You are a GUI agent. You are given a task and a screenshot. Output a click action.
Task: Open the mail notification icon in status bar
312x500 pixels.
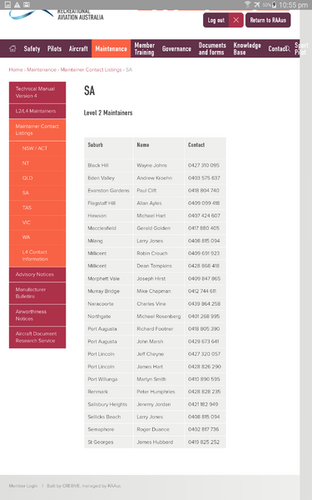point(27,4)
